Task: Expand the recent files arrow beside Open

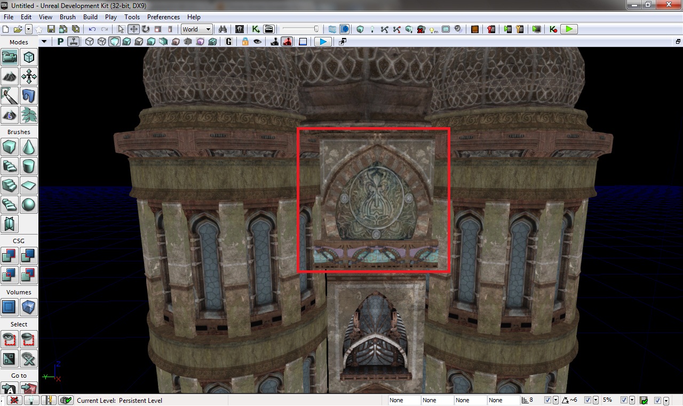Action: click(28, 29)
